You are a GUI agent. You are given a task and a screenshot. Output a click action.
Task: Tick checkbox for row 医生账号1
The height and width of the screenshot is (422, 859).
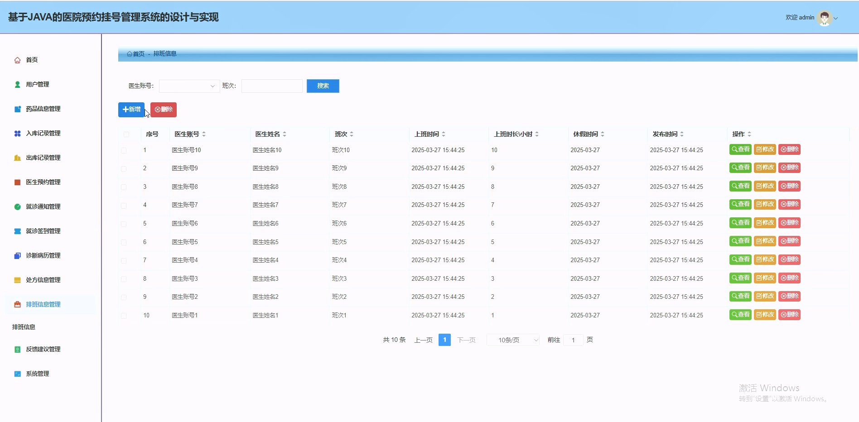(x=124, y=316)
